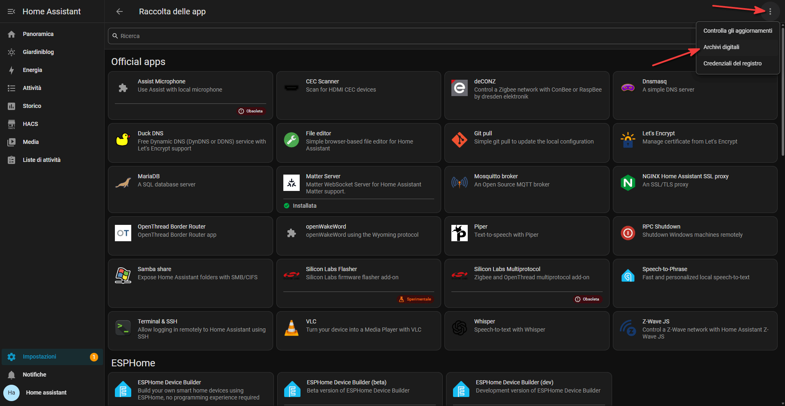
Task: Click the deCONZ app icon
Action: tap(460, 88)
